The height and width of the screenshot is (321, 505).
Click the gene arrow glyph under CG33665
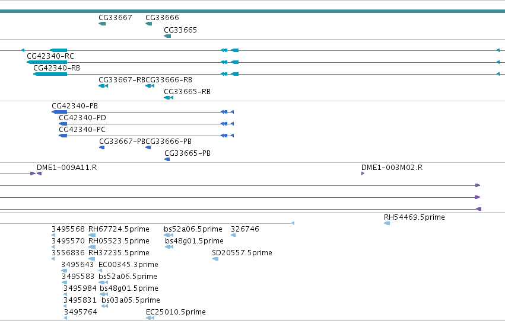coord(167,36)
